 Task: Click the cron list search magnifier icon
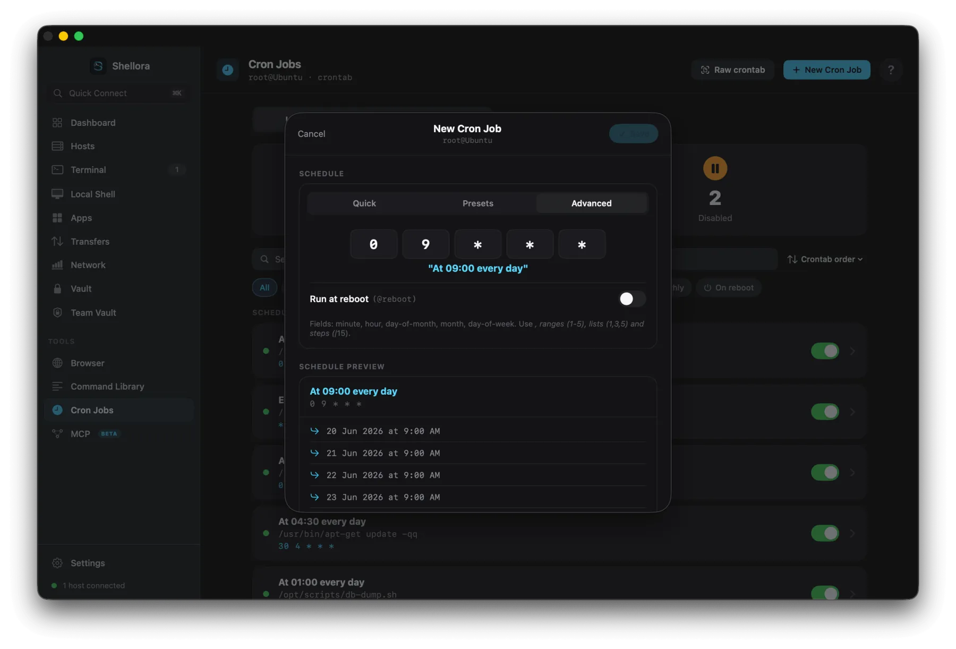264,259
